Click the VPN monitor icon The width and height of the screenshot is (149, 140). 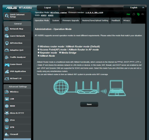7,127
